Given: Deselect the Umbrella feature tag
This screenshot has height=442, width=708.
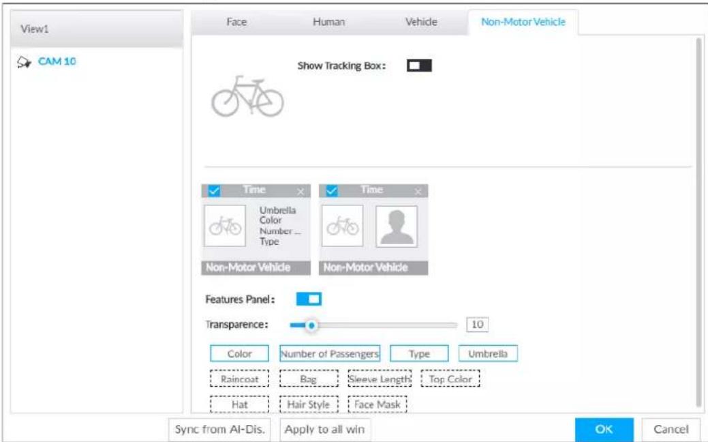Looking at the screenshot, I should tap(488, 354).
